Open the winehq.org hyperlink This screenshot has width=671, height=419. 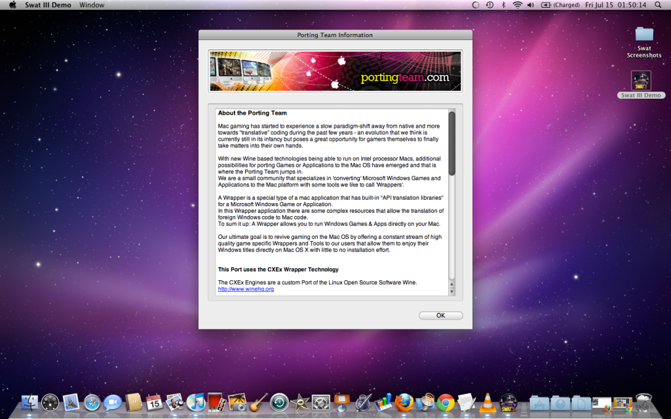pos(246,289)
